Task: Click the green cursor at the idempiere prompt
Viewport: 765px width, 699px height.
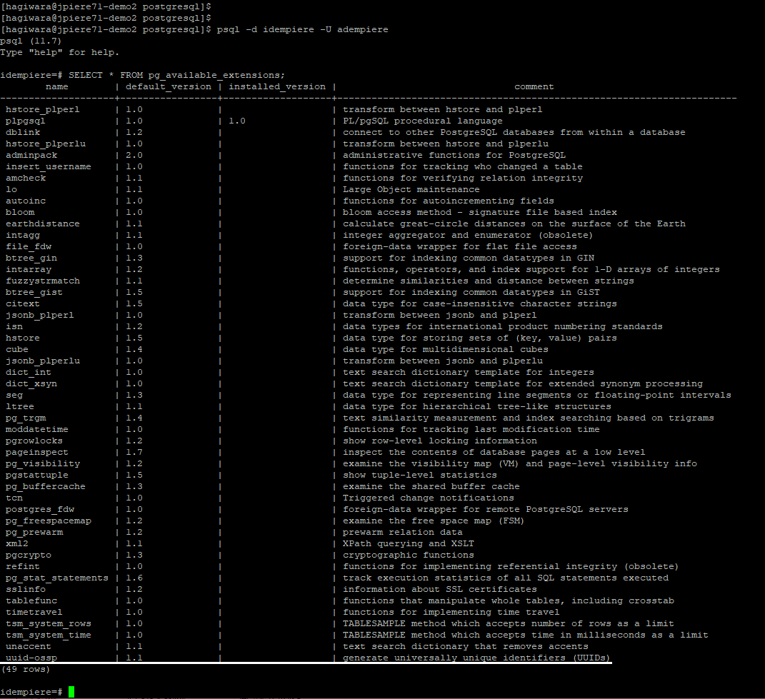Action: pos(70,691)
